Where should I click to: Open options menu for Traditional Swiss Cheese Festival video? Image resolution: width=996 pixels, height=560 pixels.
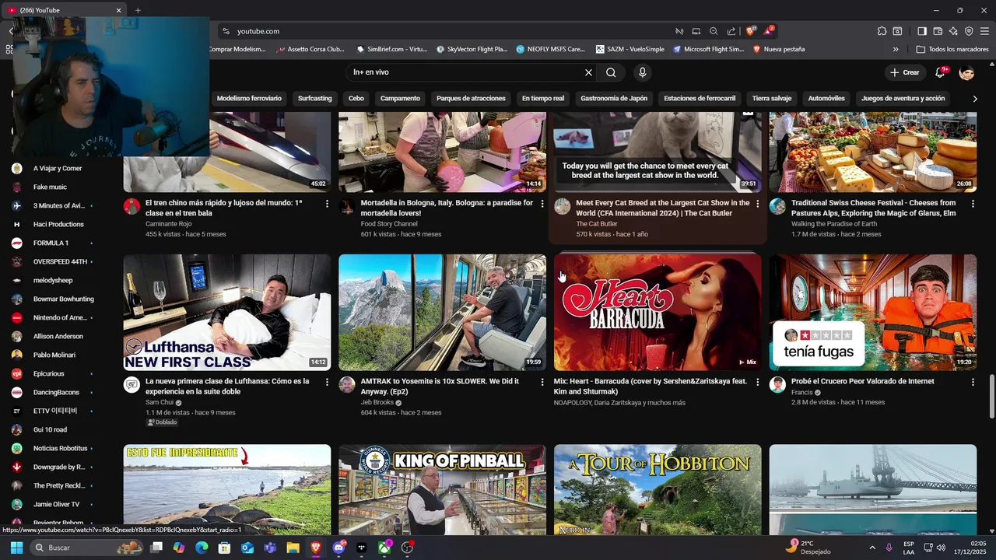pos(973,204)
